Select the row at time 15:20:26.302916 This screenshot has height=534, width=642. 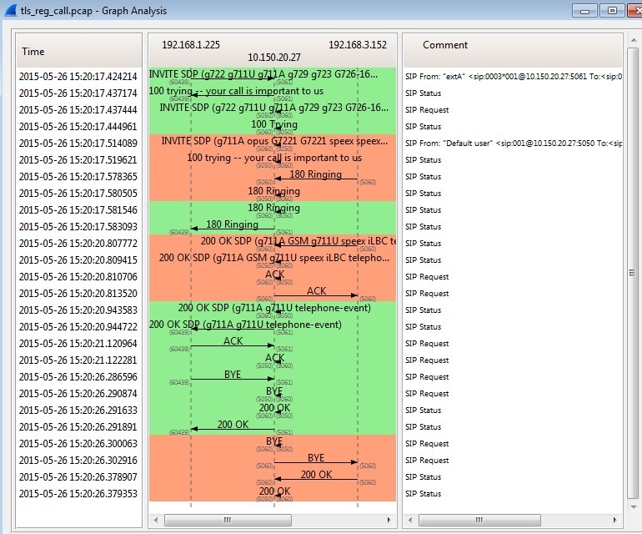click(78, 461)
